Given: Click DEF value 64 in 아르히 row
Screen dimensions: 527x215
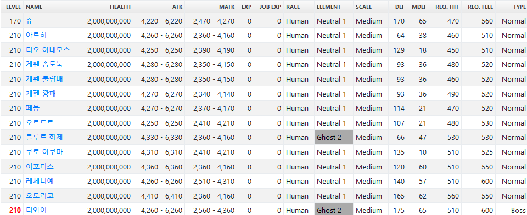Looking at the screenshot, I should [x=401, y=36].
